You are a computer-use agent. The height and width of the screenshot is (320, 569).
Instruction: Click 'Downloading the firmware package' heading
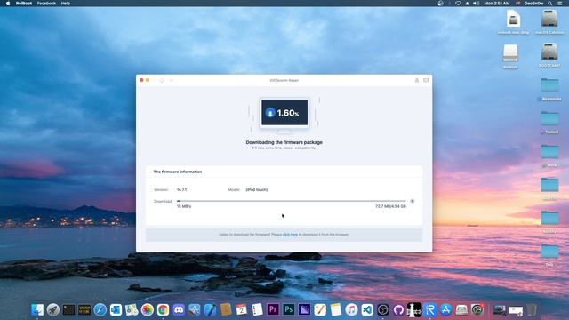(284, 142)
